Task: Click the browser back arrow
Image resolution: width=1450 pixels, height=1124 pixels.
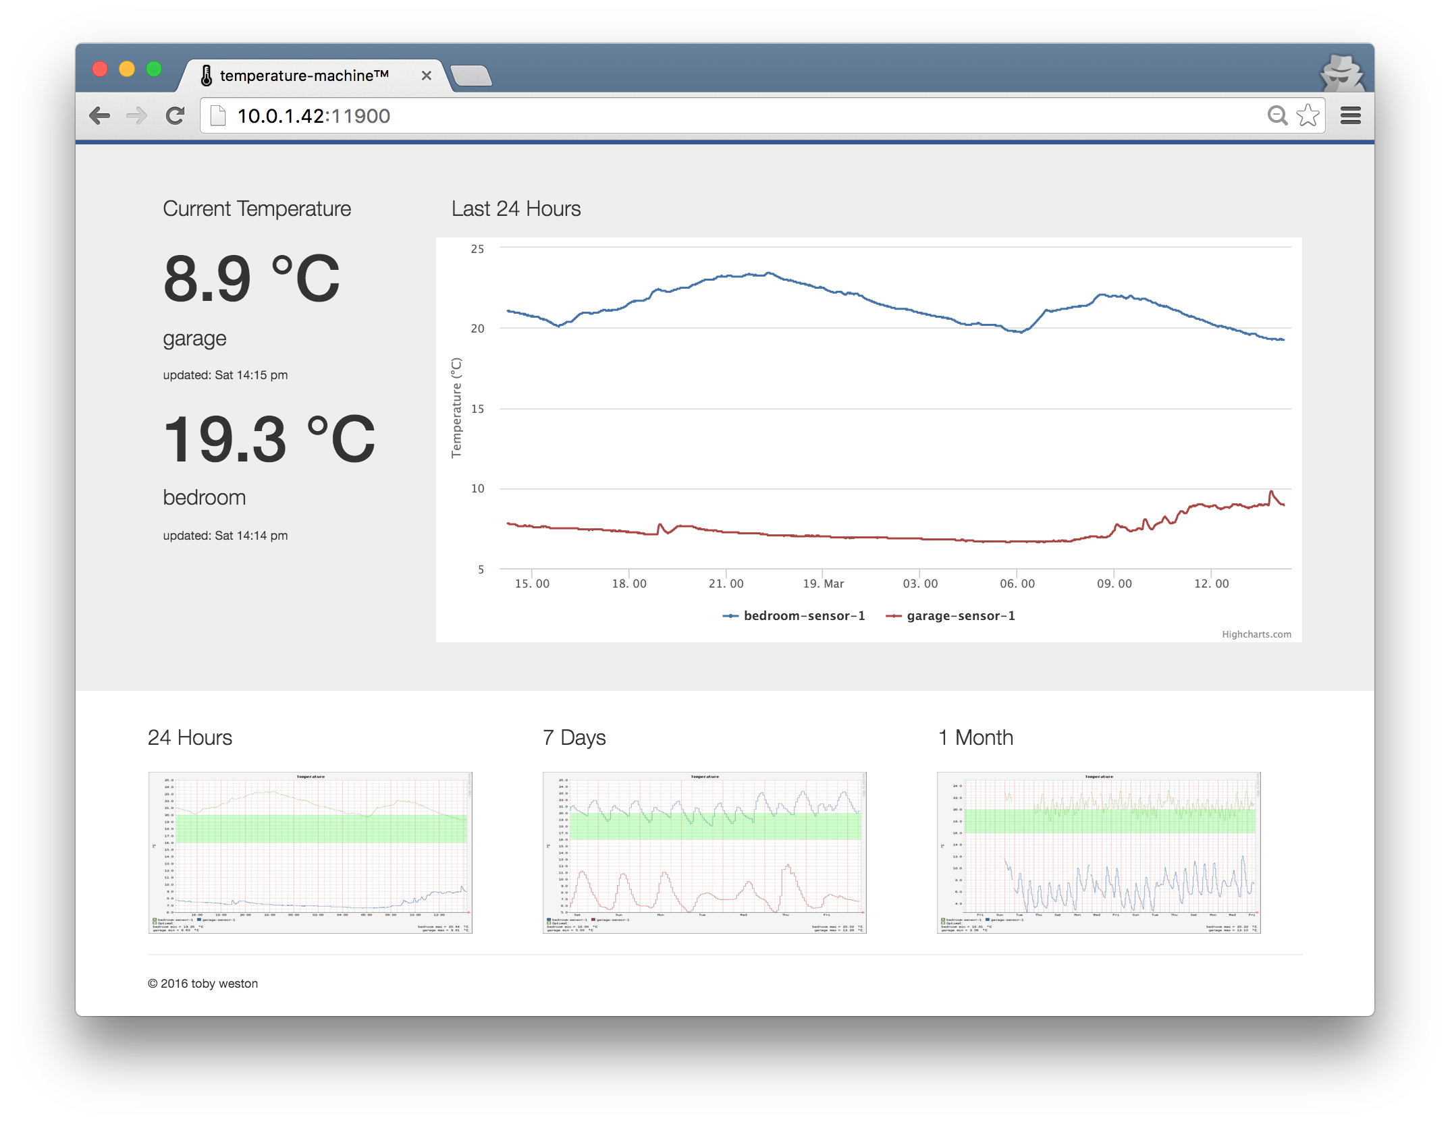Action: click(x=100, y=116)
